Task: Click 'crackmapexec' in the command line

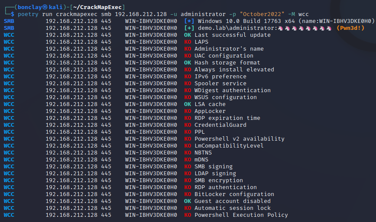Action: click(x=77, y=14)
